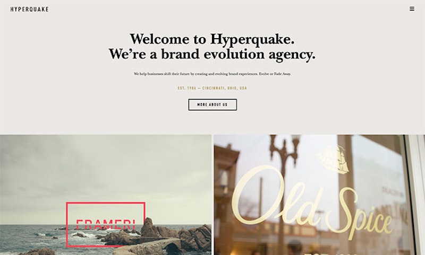Click the cloudy sky above Frameri logo
Image resolution: width=425 pixels, height=255 pixels.
106,168
